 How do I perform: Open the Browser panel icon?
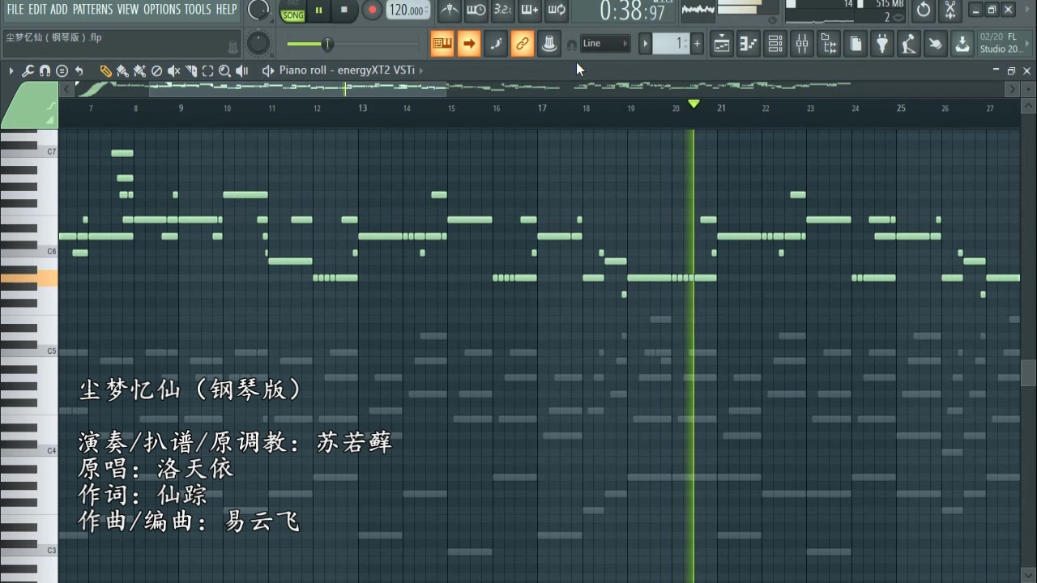pos(829,44)
